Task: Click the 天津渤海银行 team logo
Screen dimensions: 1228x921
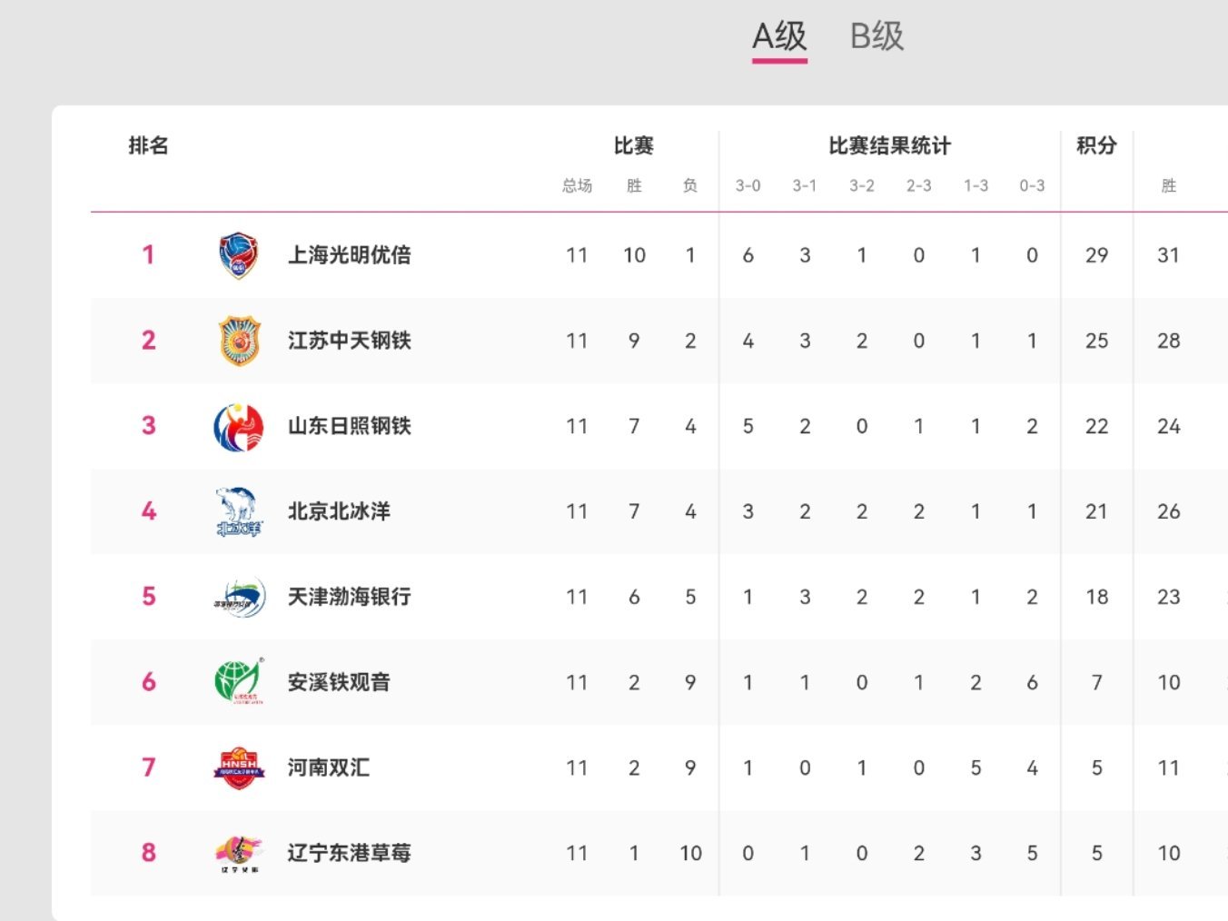Action: [x=239, y=597]
